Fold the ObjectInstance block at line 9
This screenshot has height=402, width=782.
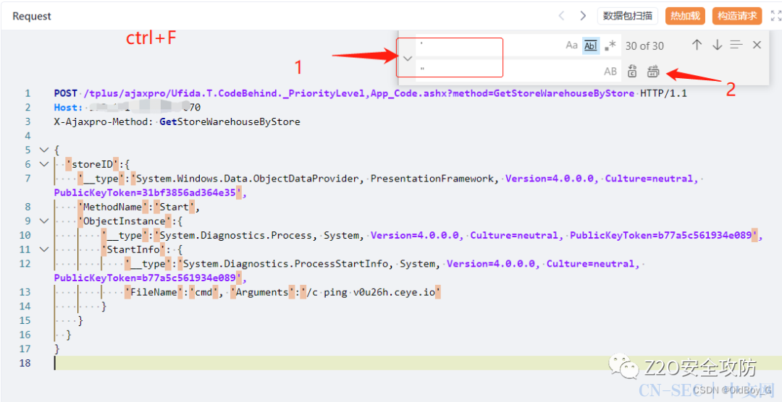click(x=44, y=221)
